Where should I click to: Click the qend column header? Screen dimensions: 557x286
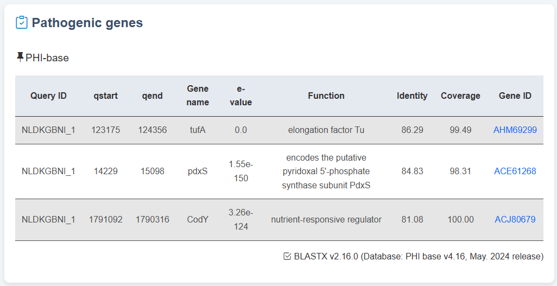point(152,96)
